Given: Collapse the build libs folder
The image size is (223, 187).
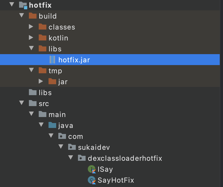Looking at the screenshot, I should point(31,49).
